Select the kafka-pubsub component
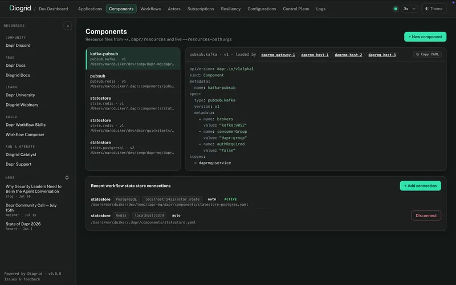Viewport: 456px width, 285px height. coord(133,59)
